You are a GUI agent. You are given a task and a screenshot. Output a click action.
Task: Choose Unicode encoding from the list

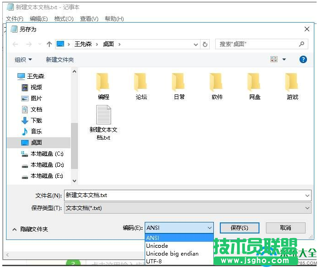point(179,246)
